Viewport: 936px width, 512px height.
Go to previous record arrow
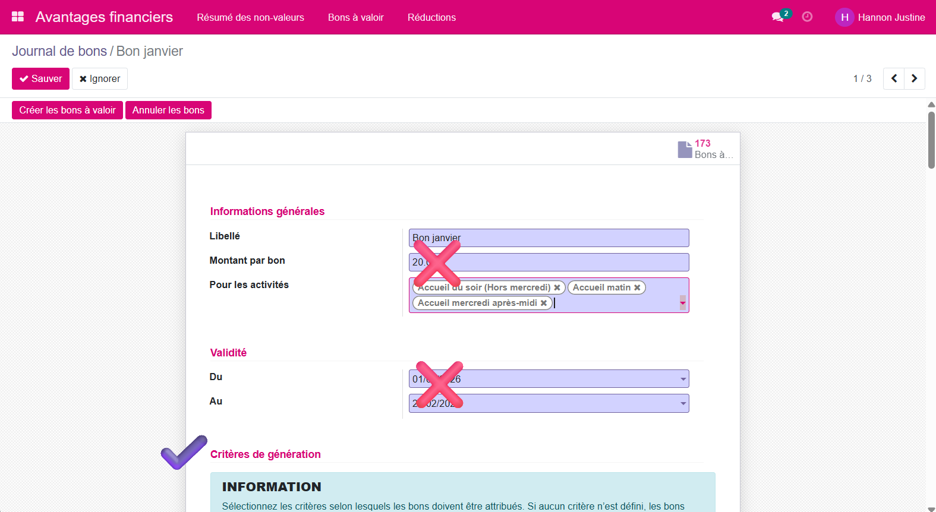(x=894, y=78)
